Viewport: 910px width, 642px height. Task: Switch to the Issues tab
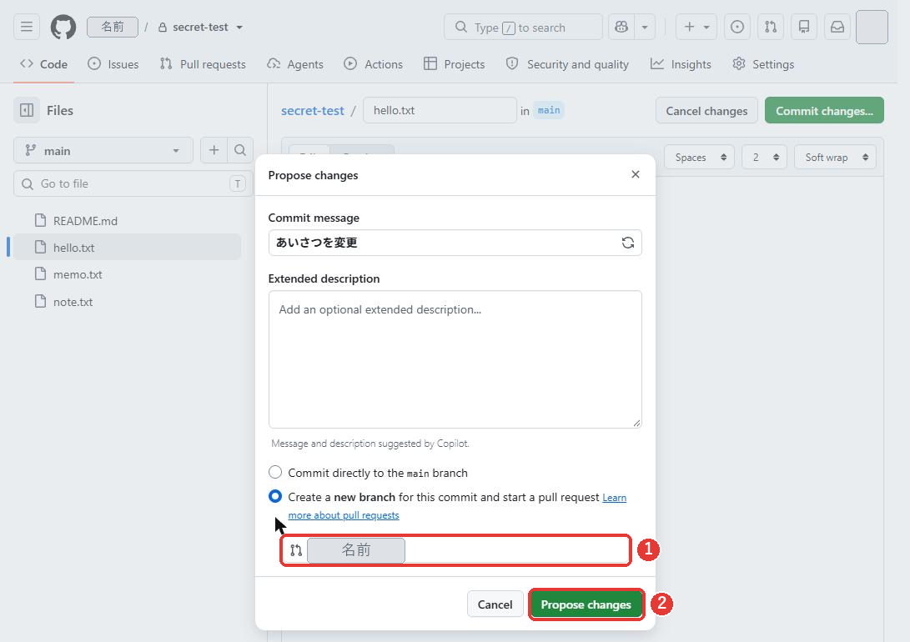point(113,64)
